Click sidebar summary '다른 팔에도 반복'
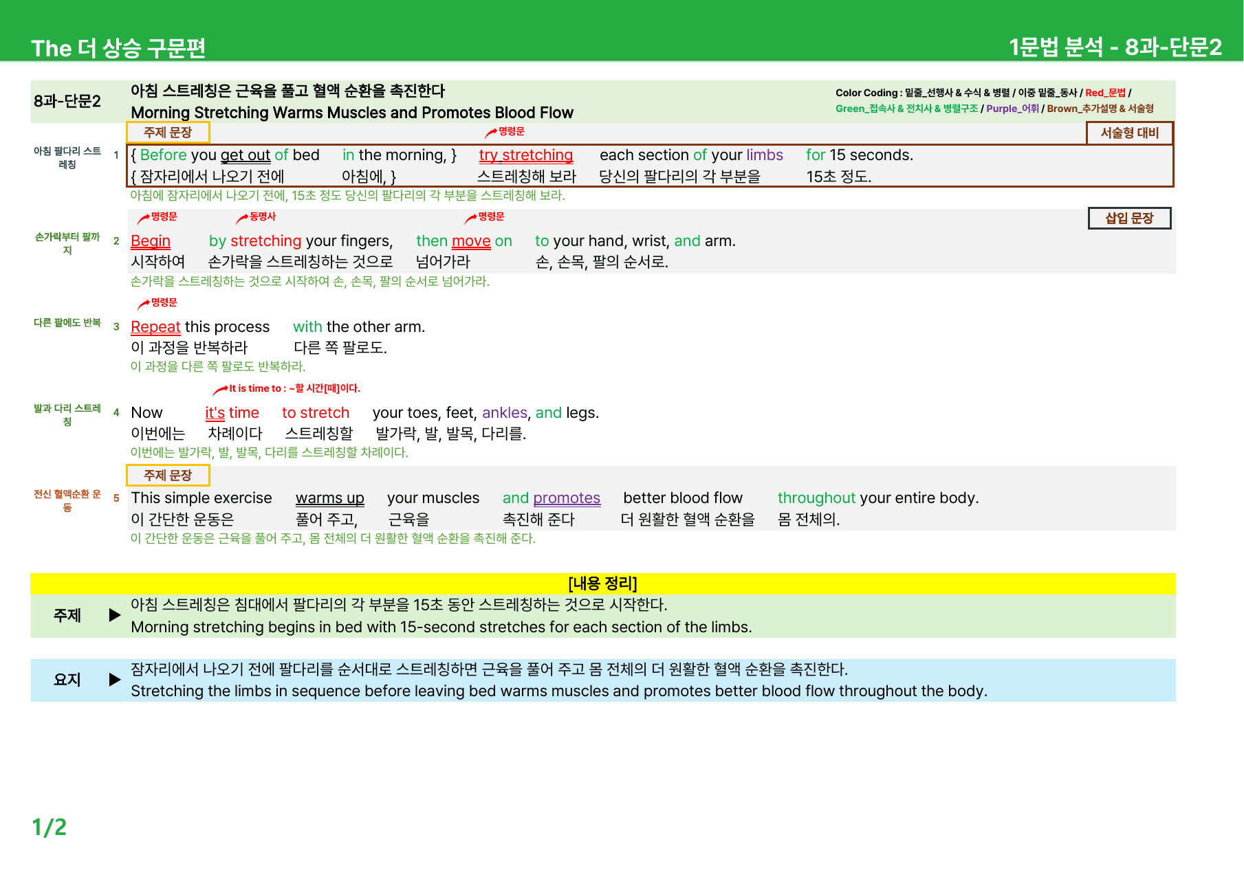Image resolution: width=1244 pixels, height=879 pixels. coord(67,323)
